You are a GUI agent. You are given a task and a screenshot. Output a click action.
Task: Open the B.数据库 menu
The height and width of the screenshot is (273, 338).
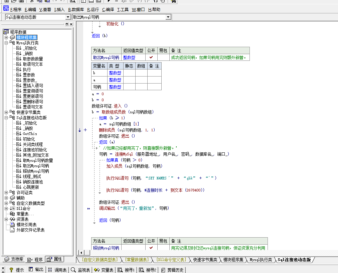click(x=76, y=9)
